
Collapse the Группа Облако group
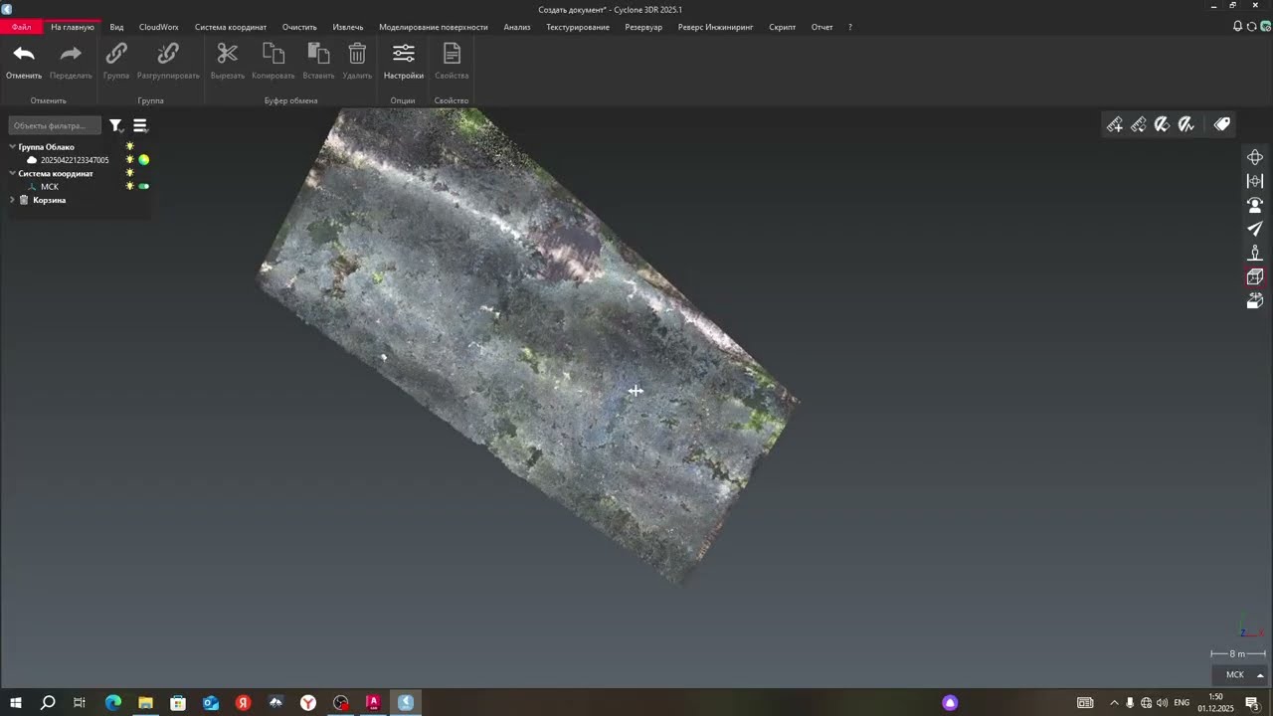[x=12, y=147]
